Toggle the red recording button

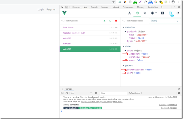[x=116, y=21]
